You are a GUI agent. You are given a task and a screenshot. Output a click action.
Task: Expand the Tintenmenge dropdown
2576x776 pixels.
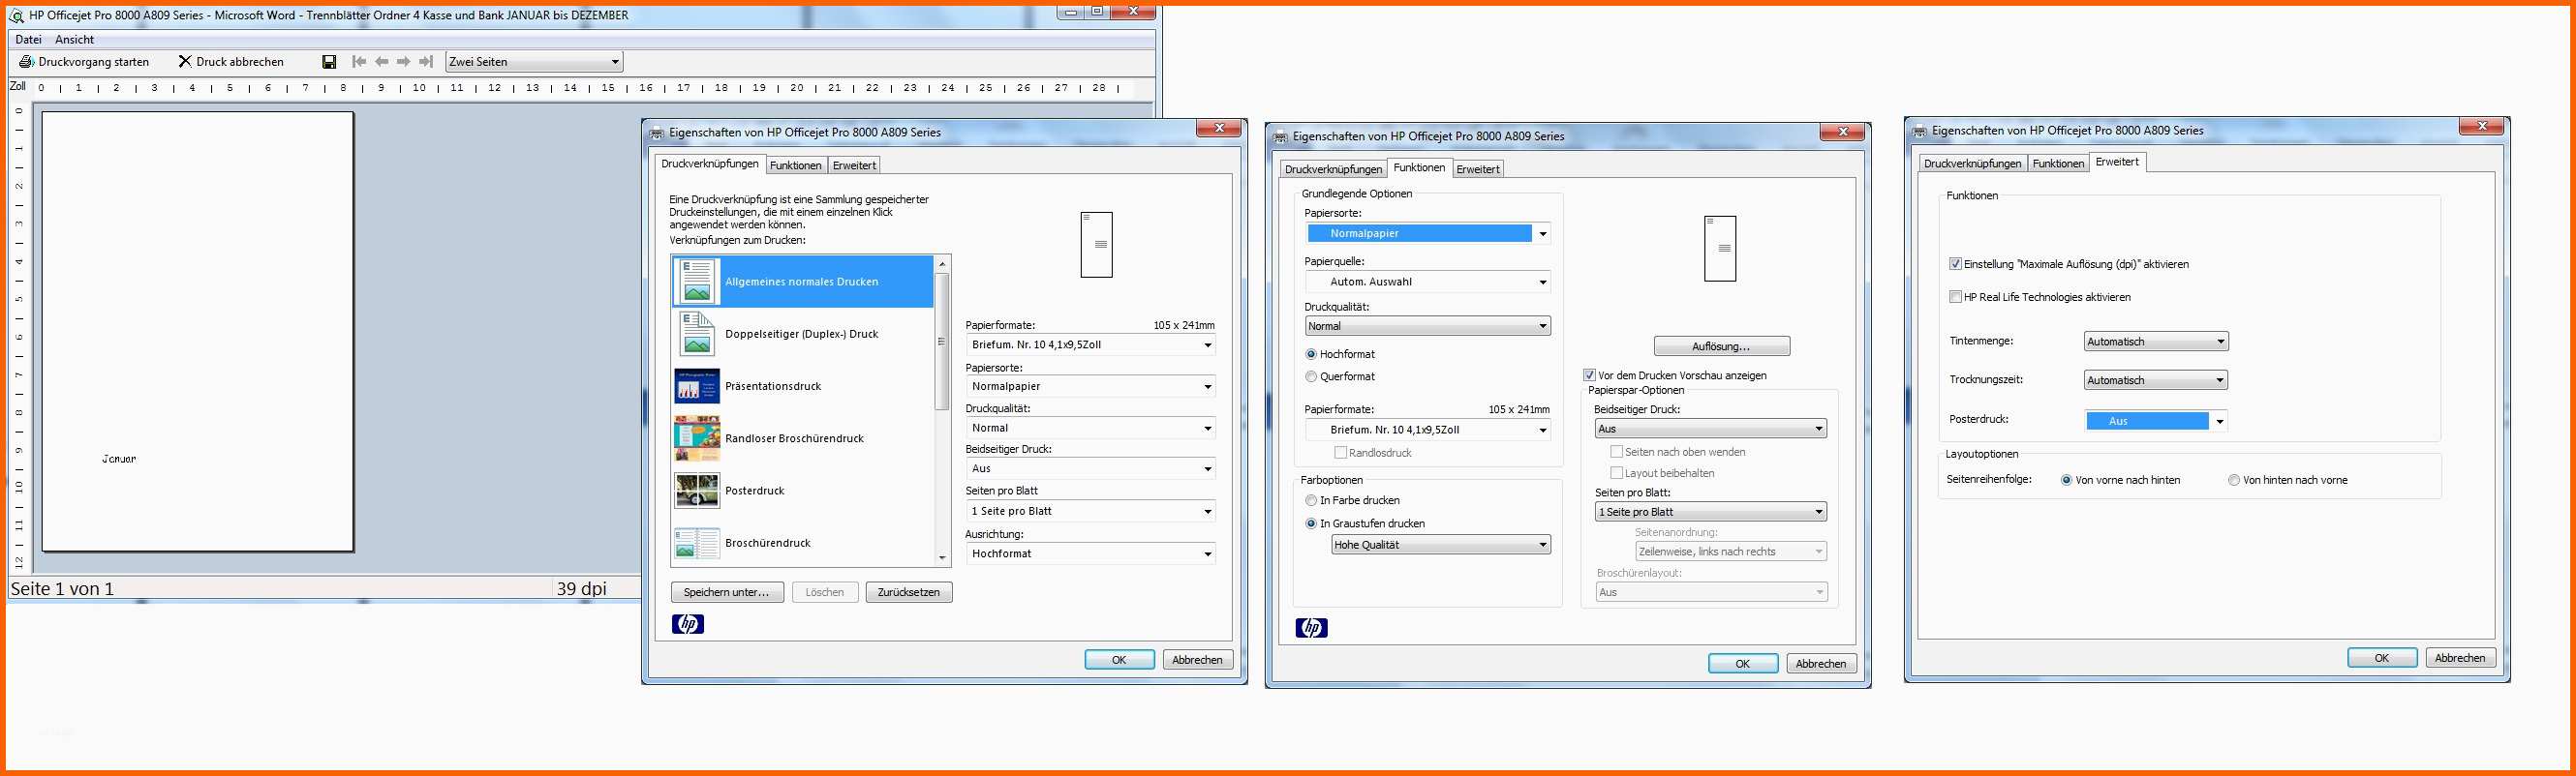click(x=2156, y=342)
